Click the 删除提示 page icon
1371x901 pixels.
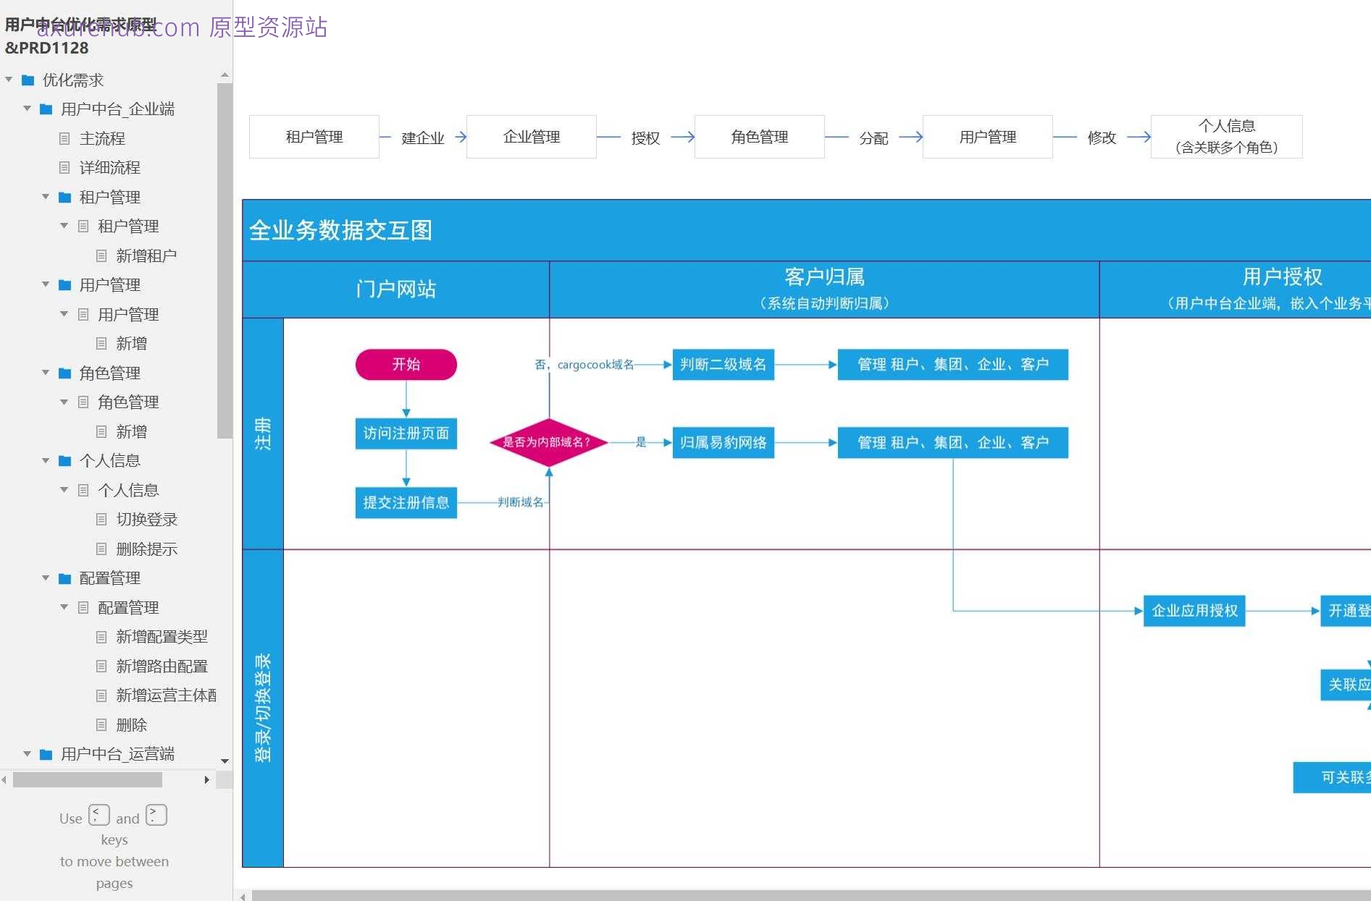pyautogui.click(x=101, y=549)
